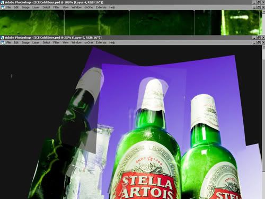Open onOne menu in the 25% Layer 9 window
This screenshot has width=265, height=199.
89,42
